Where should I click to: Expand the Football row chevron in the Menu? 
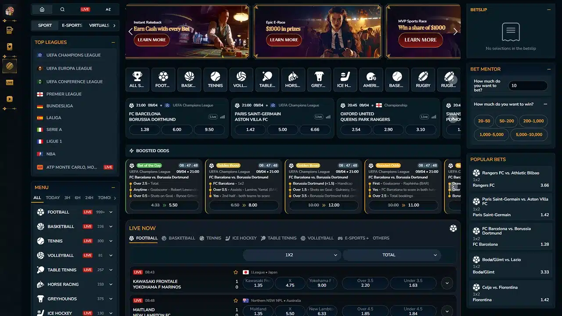tap(111, 212)
